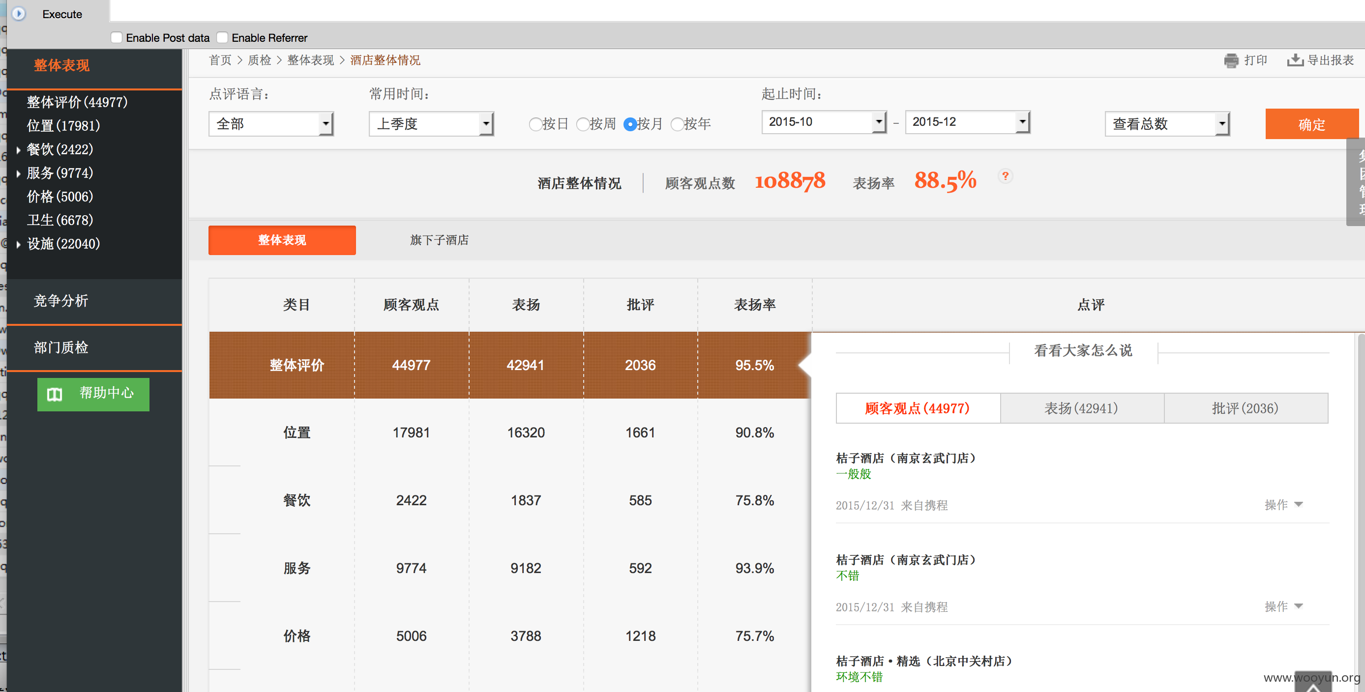Select 整体评价 (44977) in the sidebar
Viewport: 1365px width, 692px height.
click(77, 102)
